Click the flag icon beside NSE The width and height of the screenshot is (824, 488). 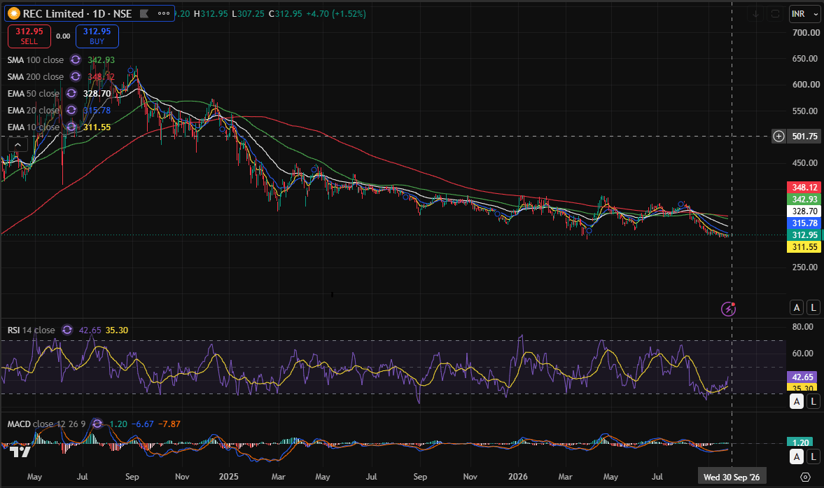coord(144,14)
